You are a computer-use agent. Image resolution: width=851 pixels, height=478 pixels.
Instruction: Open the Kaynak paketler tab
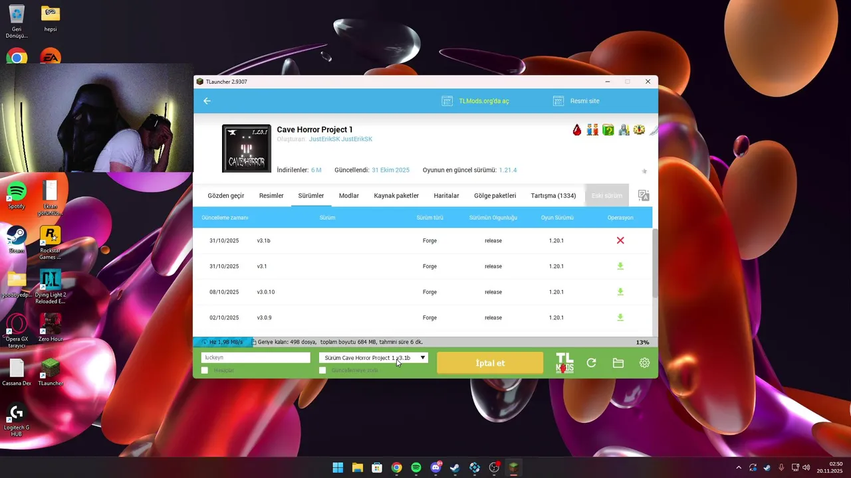click(396, 196)
